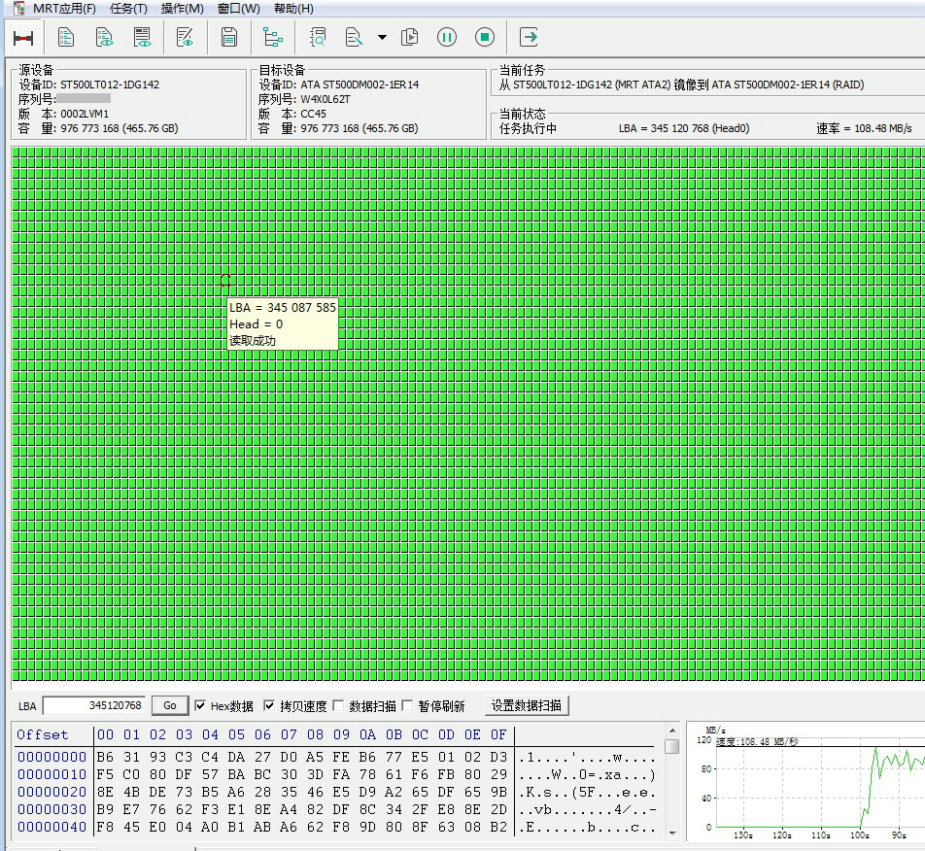Open the 任务(T) menu
Viewport: 925px width, 851px height.
coord(128,9)
